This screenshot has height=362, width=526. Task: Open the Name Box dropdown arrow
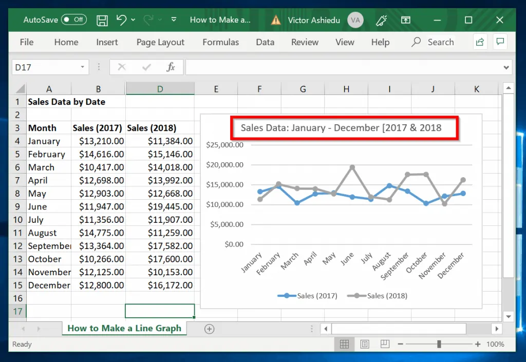click(83, 67)
